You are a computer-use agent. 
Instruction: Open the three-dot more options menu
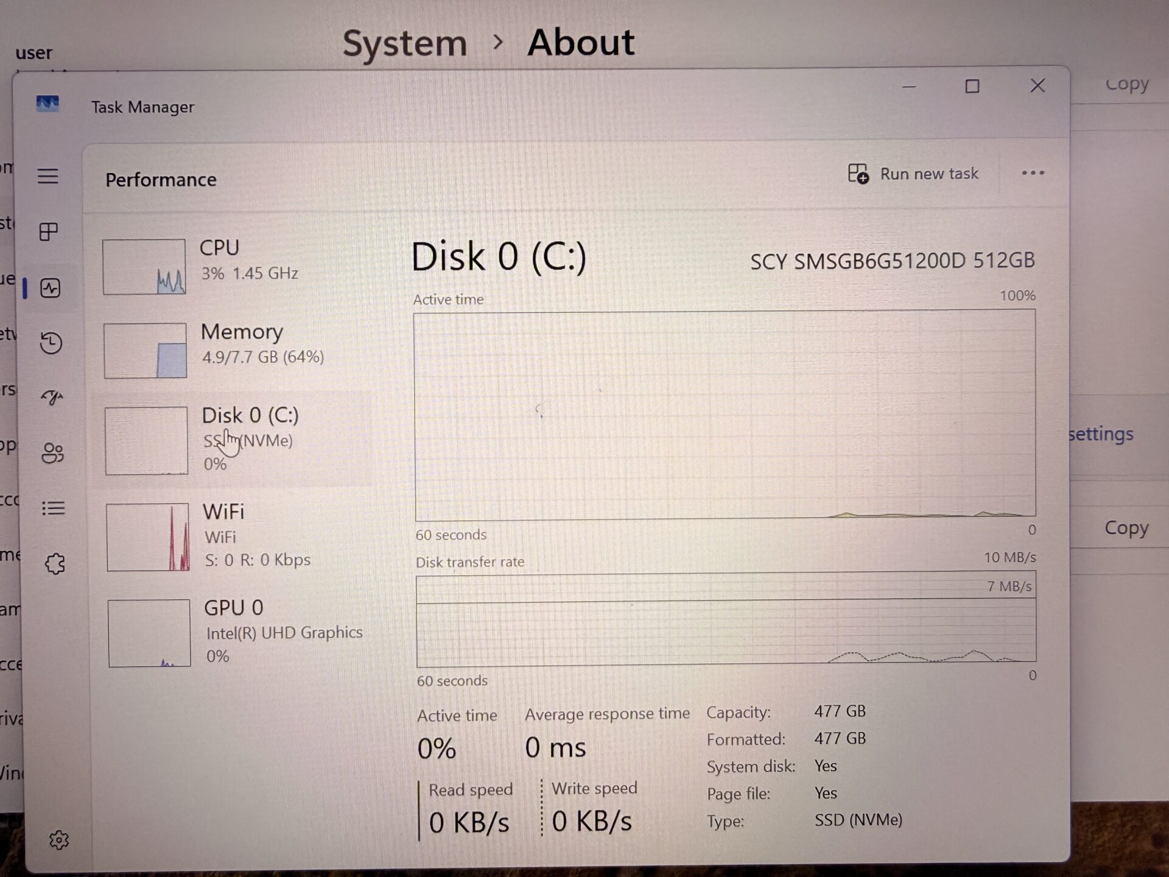pyautogui.click(x=1033, y=174)
